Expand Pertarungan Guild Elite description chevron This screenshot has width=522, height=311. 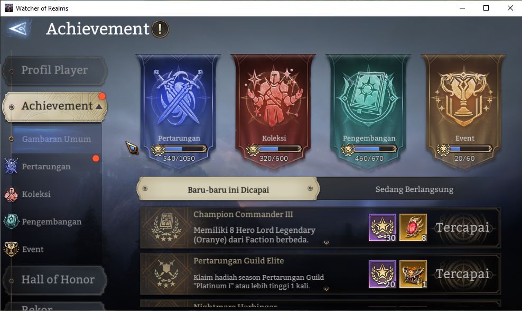(x=327, y=289)
